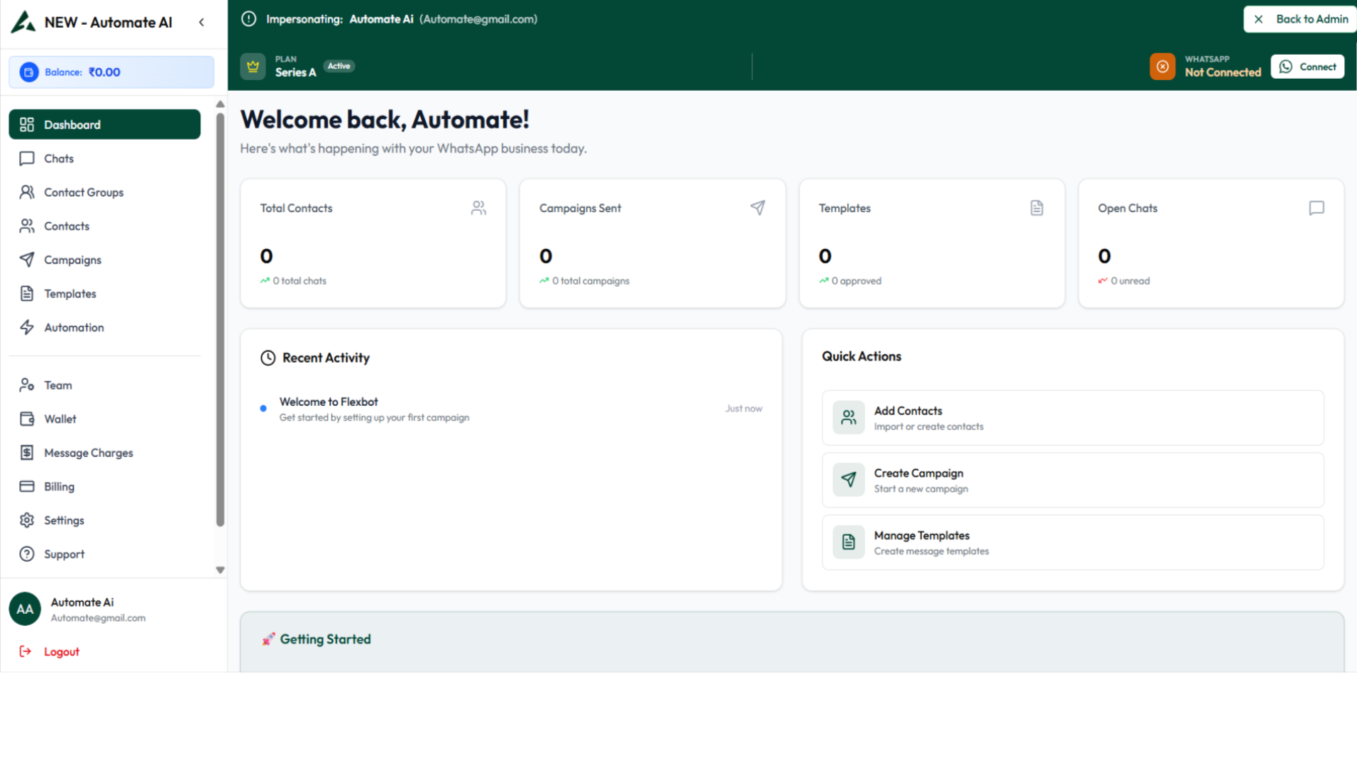The image size is (1357, 765).
Task: Click the Templates card document icon
Action: tap(1037, 208)
